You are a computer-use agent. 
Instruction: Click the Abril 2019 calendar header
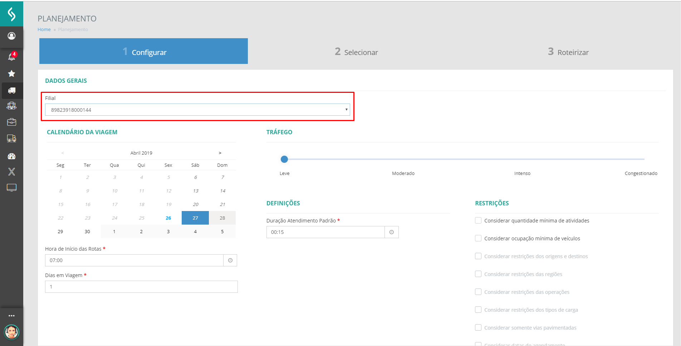[141, 153]
